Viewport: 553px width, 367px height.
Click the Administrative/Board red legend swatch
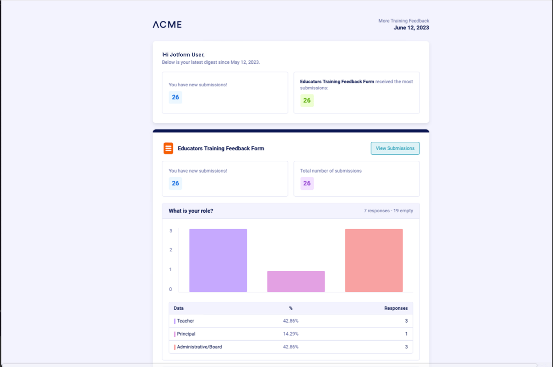(x=175, y=347)
